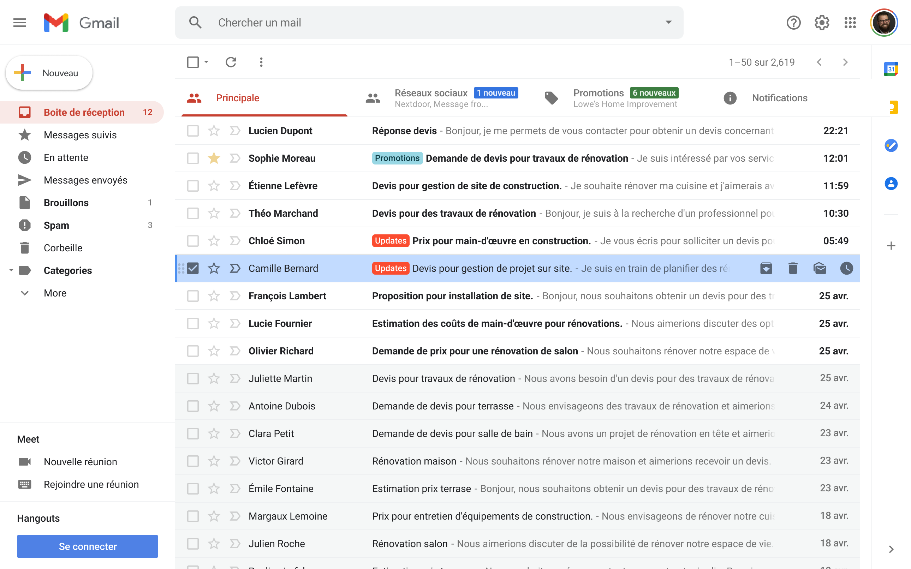The width and height of the screenshot is (911, 569).
Task: Expand the More label section
Action: 25,293
